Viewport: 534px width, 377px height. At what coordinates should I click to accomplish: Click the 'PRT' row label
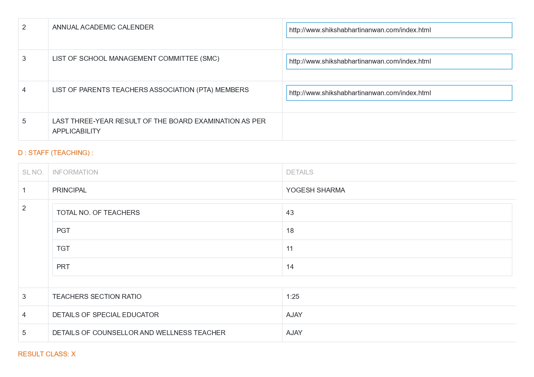63,267
